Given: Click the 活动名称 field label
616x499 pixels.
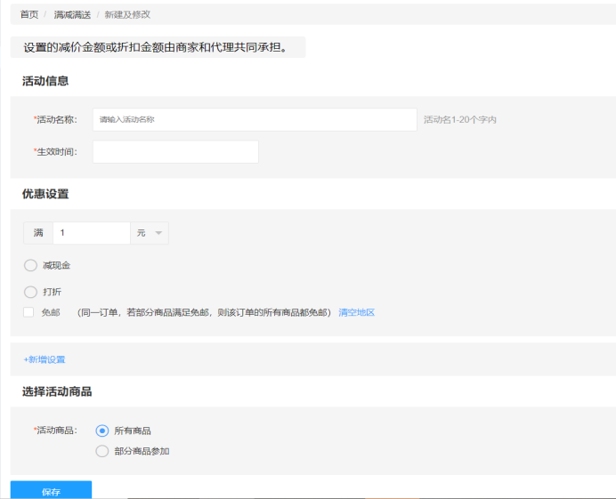Looking at the screenshot, I should coord(55,119).
